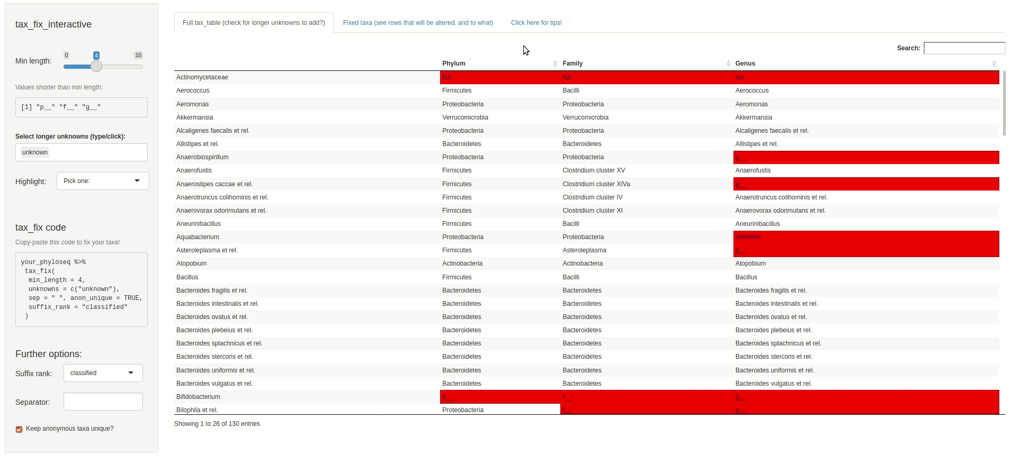Screen dimensions: 1011x464
Task: Click the 'Allistipes et rel.' row name
Action: point(198,144)
